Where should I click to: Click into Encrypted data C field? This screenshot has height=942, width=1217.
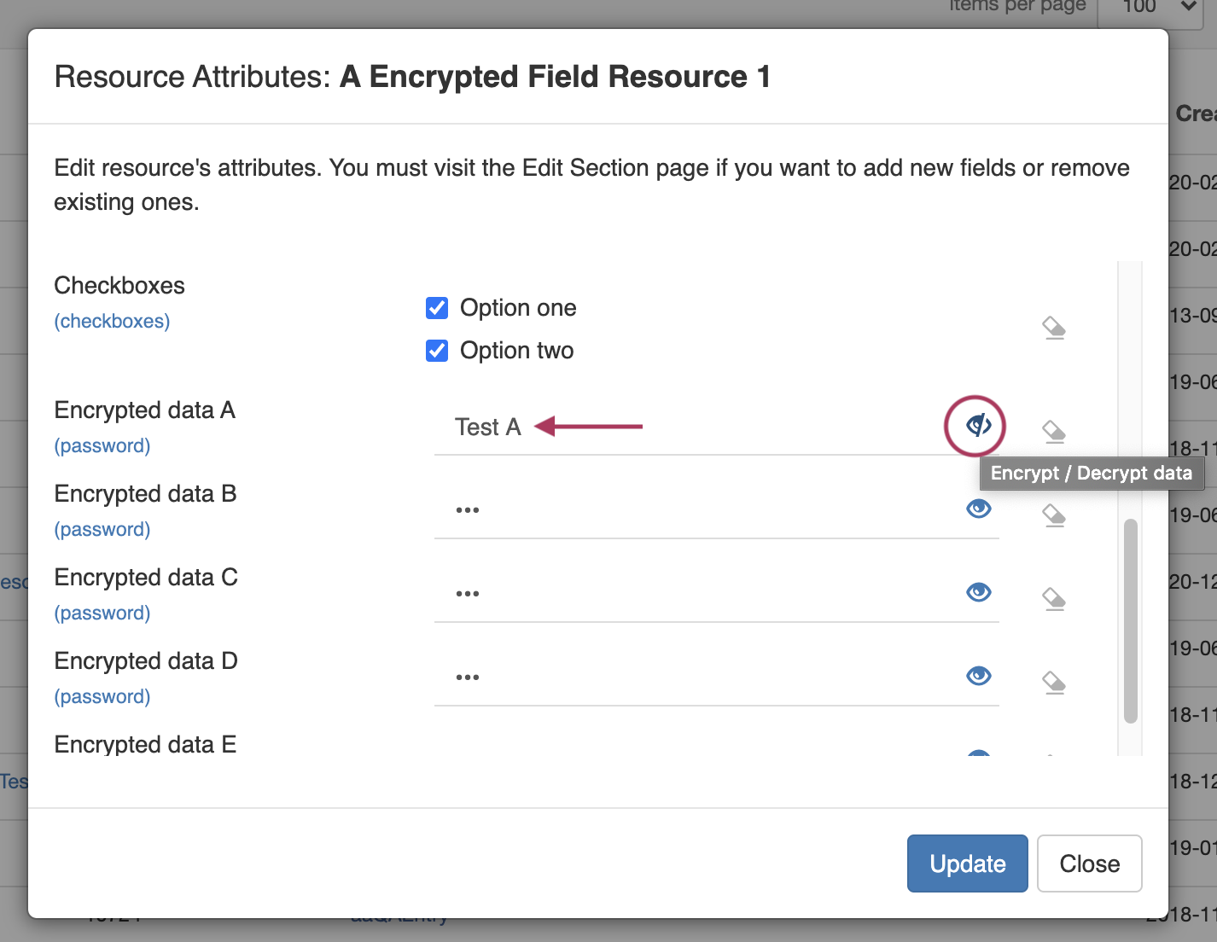(691, 594)
